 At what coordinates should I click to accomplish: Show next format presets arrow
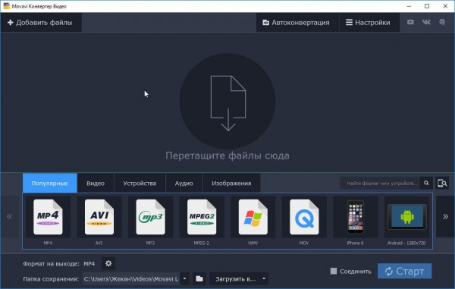pos(445,216)
